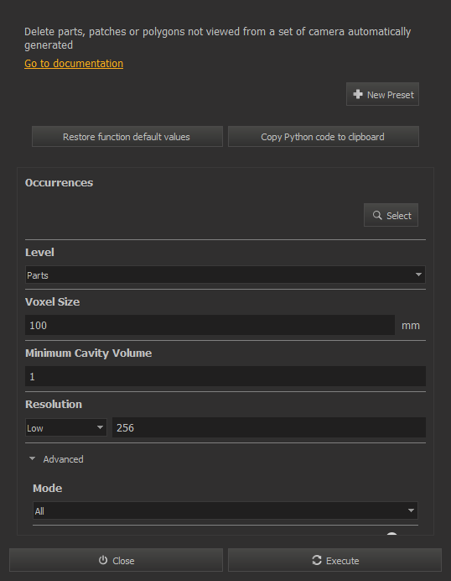Click the magnifier icon beside Select
The width and height of the screenshot is (451, 581).
[377, 215]
